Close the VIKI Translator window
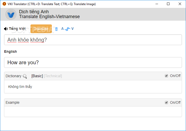The width and height of the screenshot is (186, 131). pyautogui.click(x=180, y=4)
